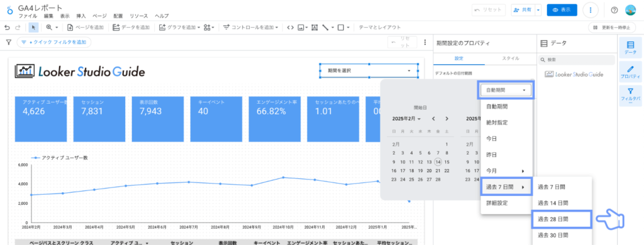Activate the selection arrow tool

point(34,28)
